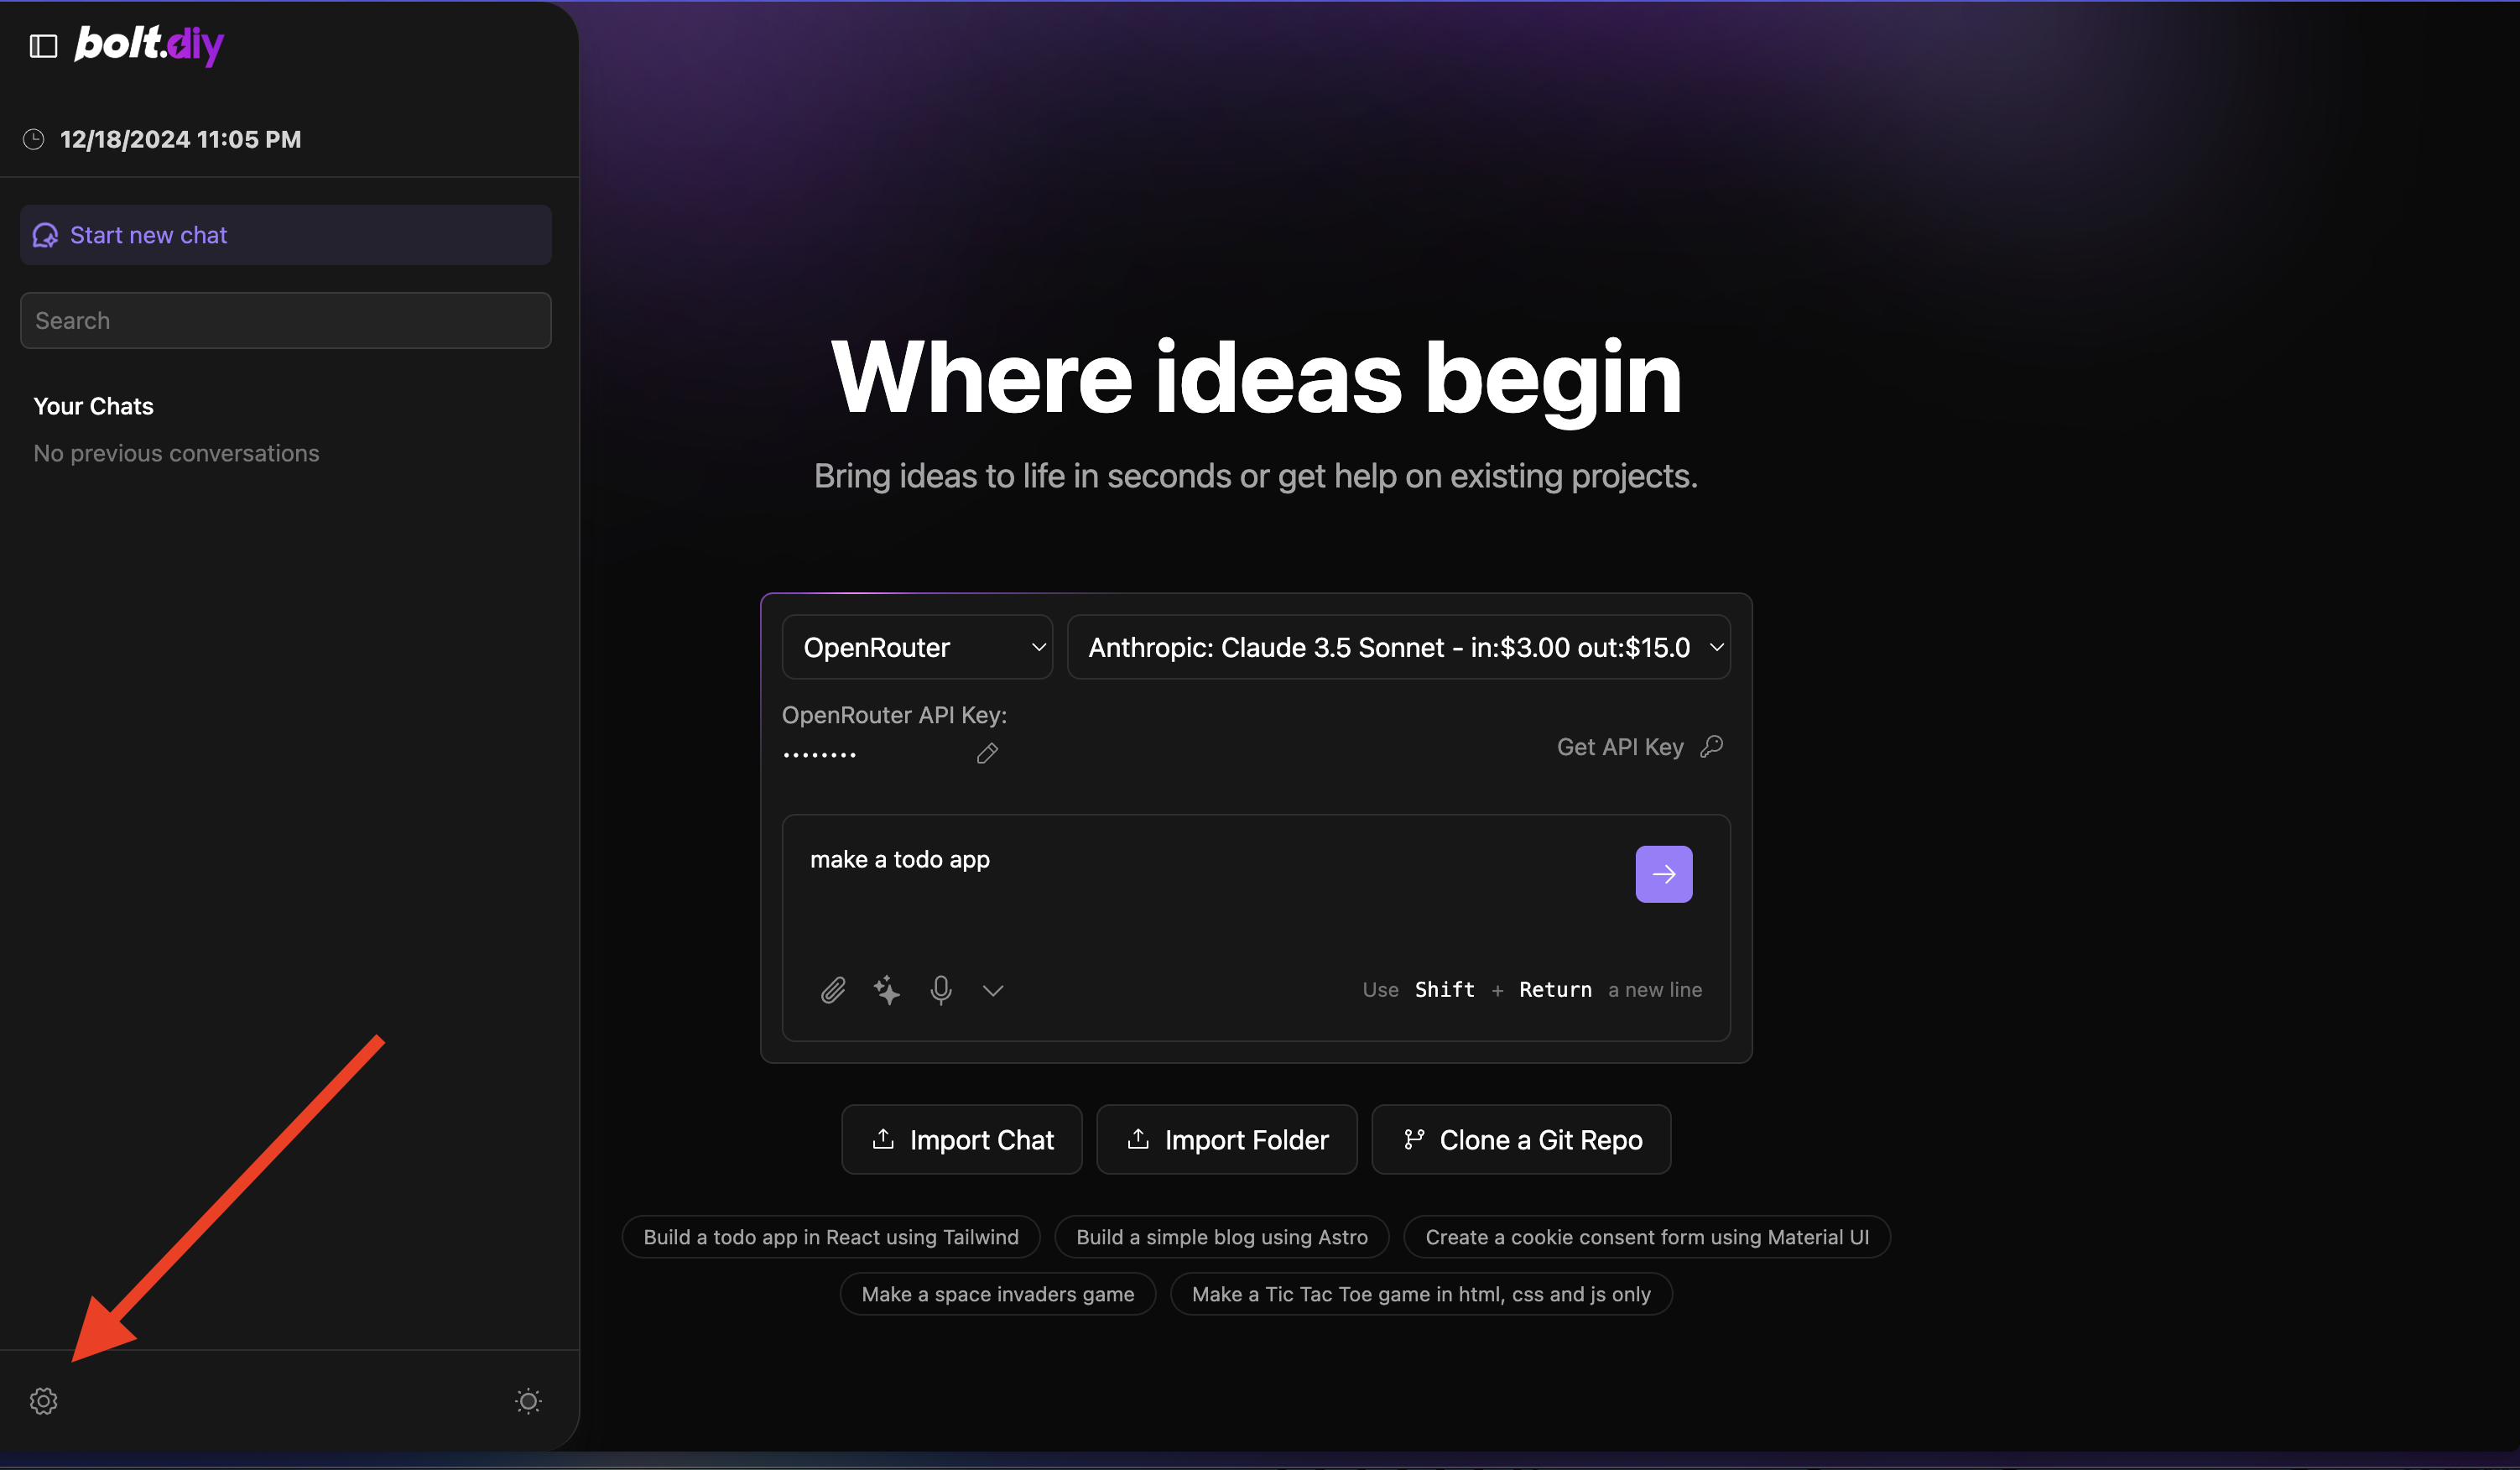Select Build a todo app in React using Tailwind

(830, 1238)
